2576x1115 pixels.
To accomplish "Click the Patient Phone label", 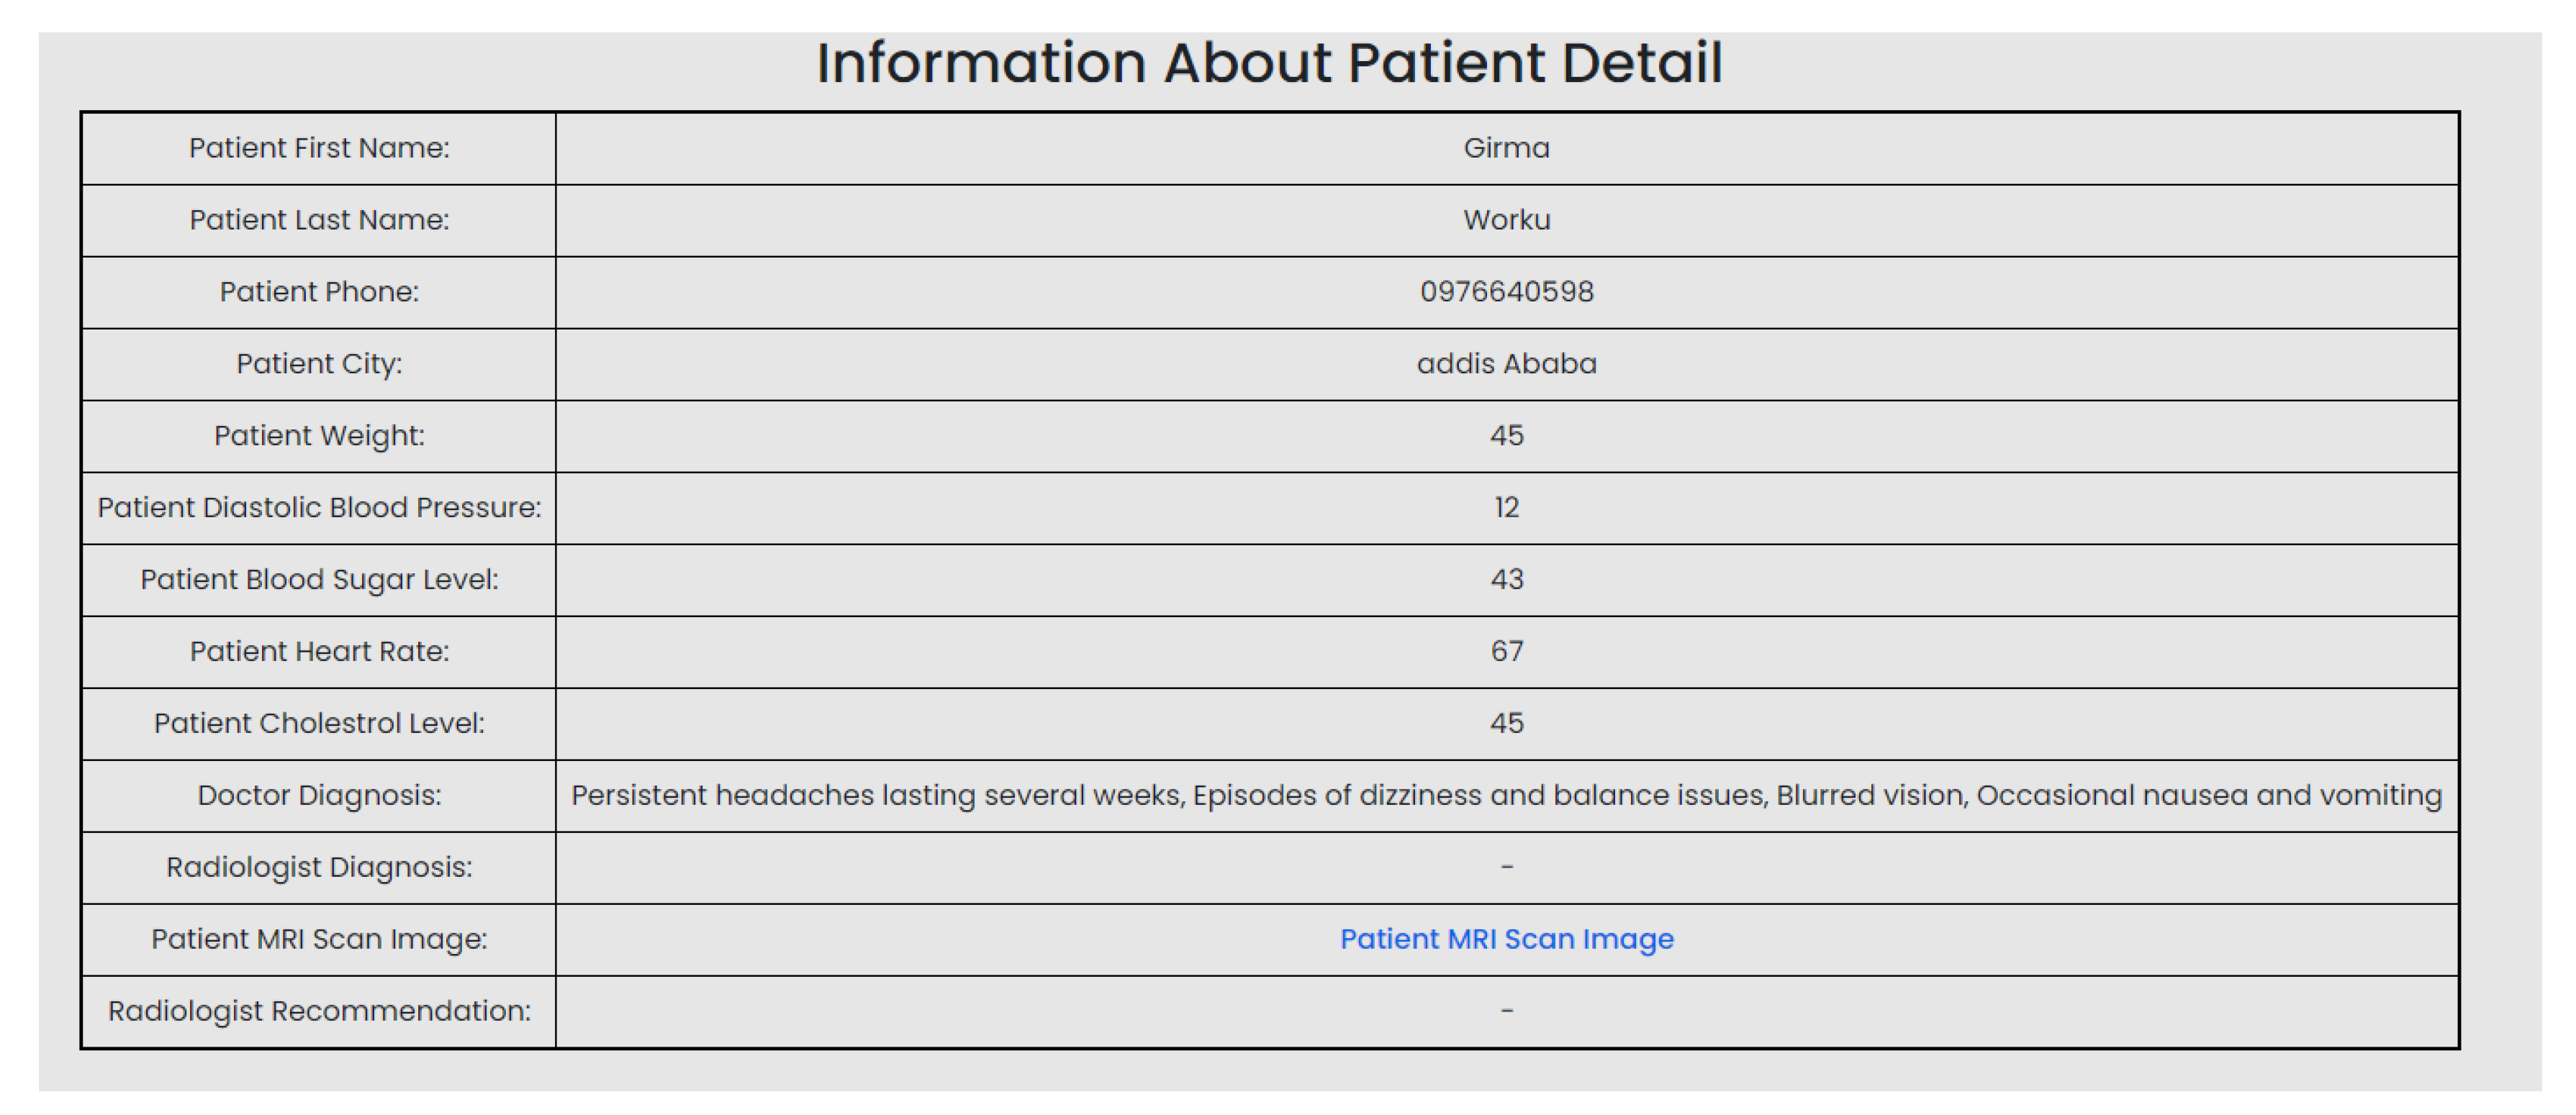I will [x=319, y=292].
